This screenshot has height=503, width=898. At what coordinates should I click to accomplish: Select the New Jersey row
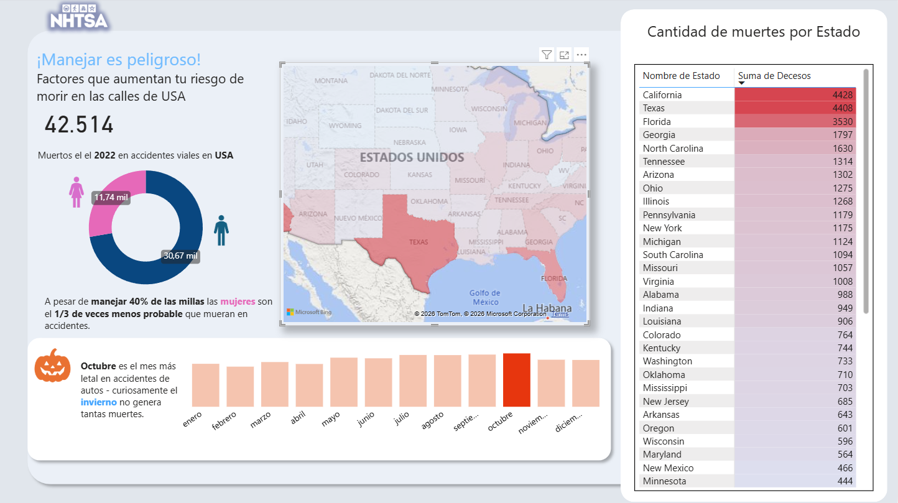(x=748, y=401)
